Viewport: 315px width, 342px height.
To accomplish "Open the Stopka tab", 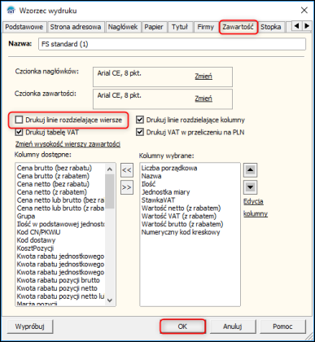I will coord(271,27).
